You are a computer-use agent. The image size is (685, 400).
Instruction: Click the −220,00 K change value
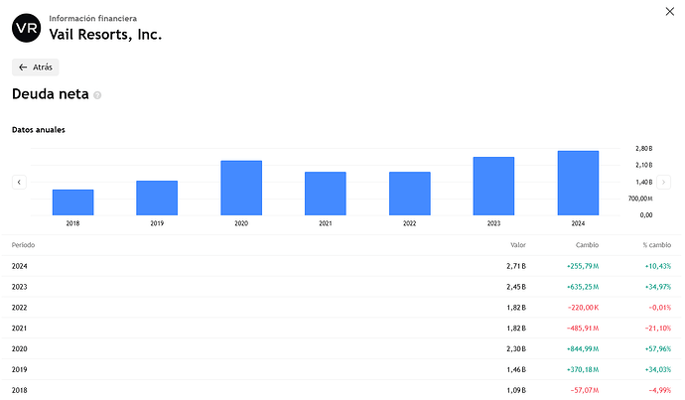click(583, 308)
